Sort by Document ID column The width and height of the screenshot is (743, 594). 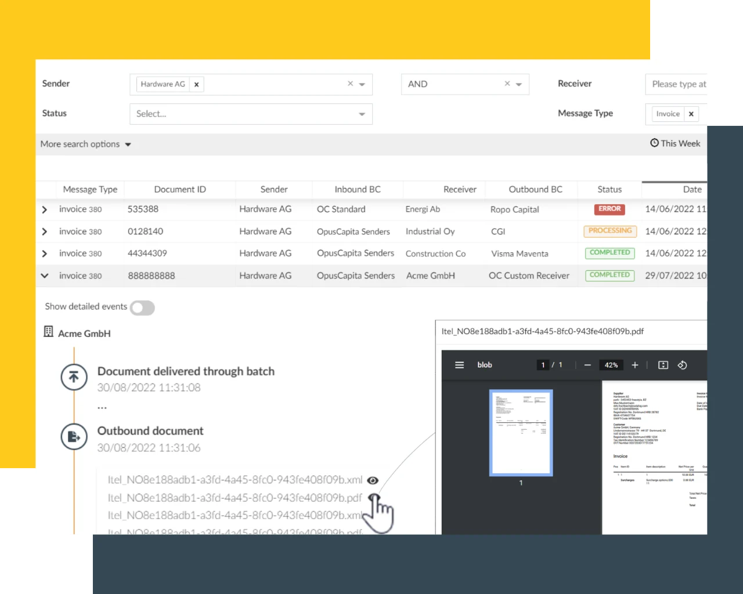(x=180, y=190)
